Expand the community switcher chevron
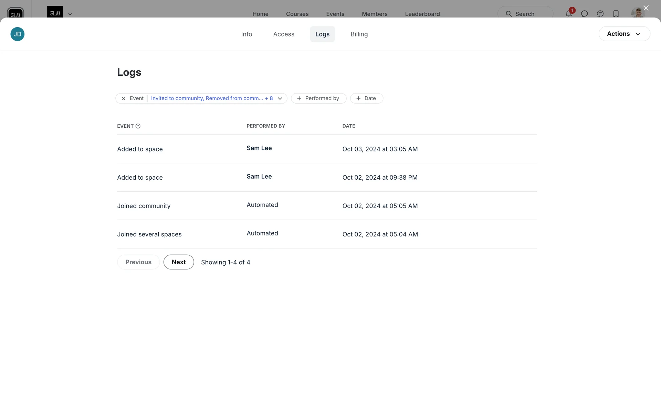 [x=70, y=14]
